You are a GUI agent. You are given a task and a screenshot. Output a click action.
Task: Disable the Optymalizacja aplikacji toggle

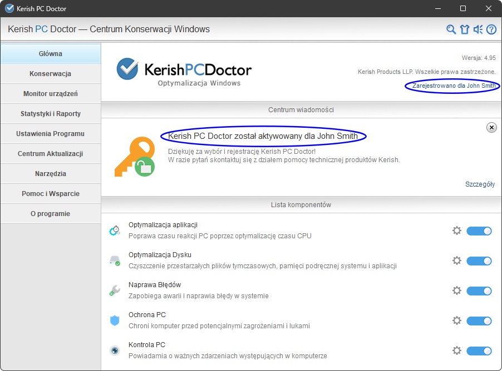pyautogui.click(x=479, y=230)
